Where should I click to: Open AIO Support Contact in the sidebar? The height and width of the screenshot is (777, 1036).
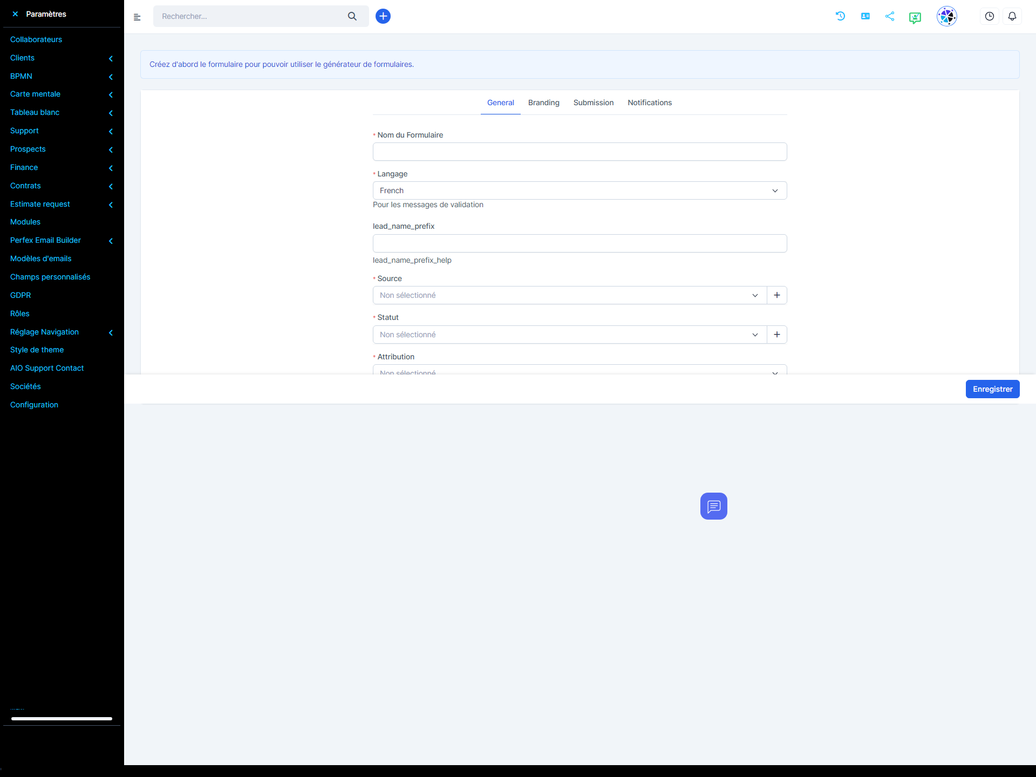[47, 368]
